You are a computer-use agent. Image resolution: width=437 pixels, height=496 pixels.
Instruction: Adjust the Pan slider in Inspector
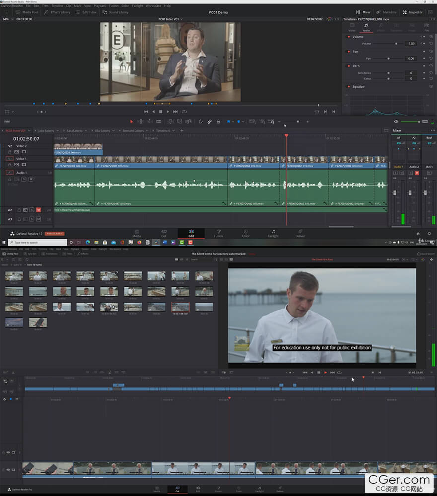click(x=388, y=58)
